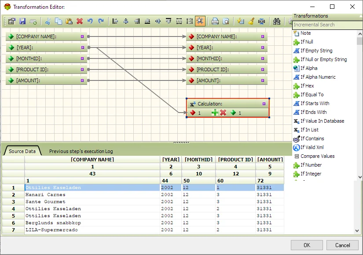Toggle purple square on source [COMPANY NAME] node

[82, 36]
